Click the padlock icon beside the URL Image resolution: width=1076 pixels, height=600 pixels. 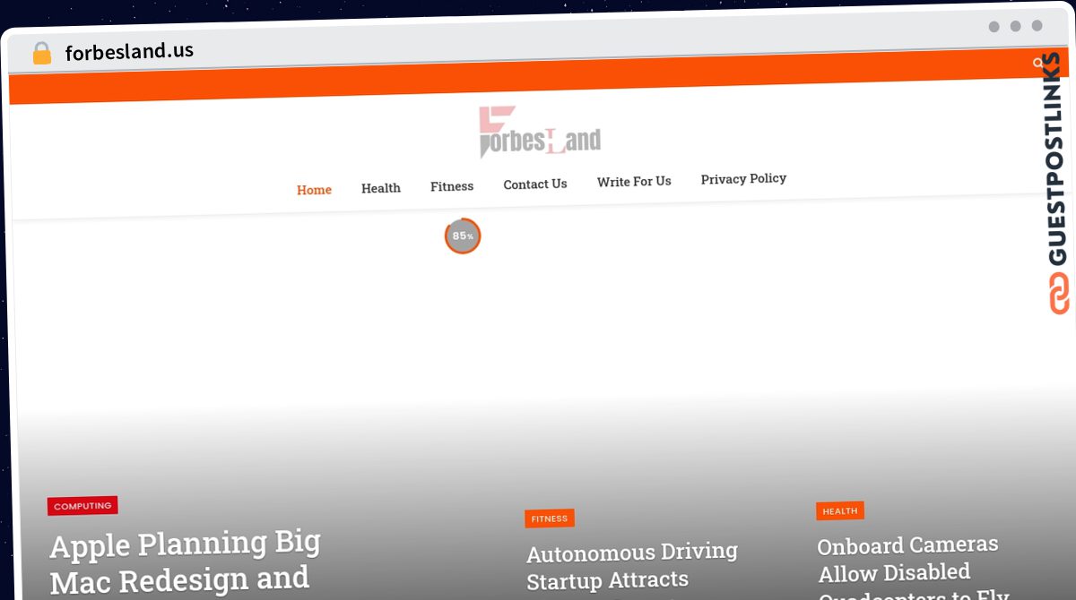[42, 54]
